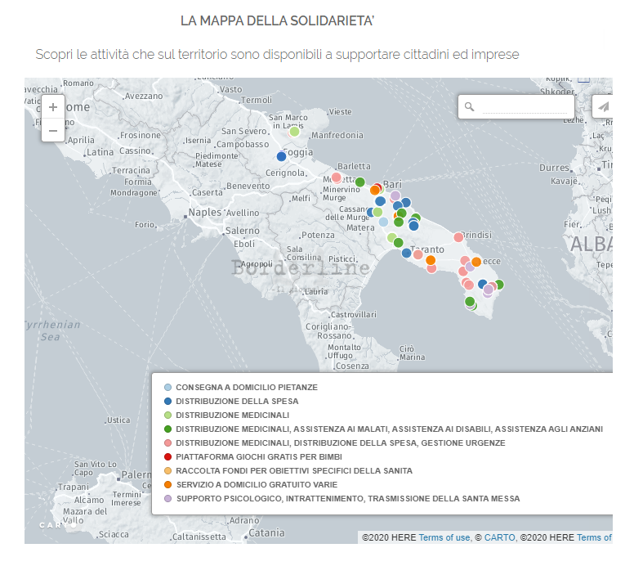The image size is (634, 575).
Task: Click the light green Distribuzione medicinali swatch
Action: 168,416
